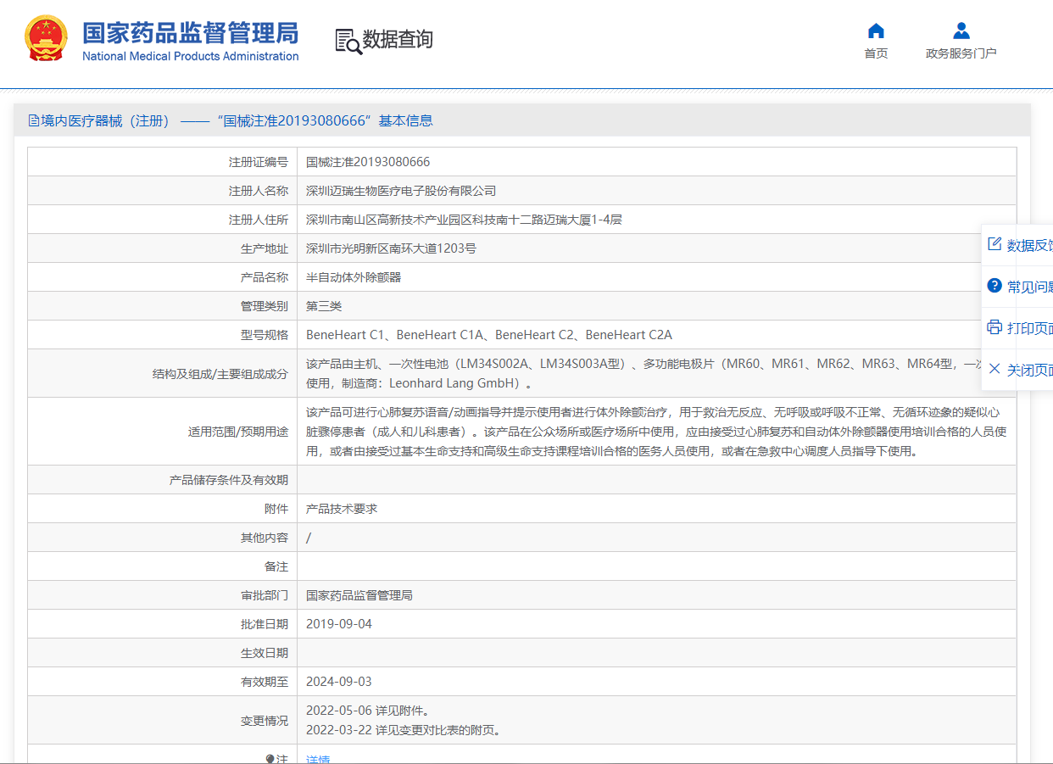This screenshot has height=764, width=1053.
Task: Open the 详情 link at the bottom
Action: point(318,760)
